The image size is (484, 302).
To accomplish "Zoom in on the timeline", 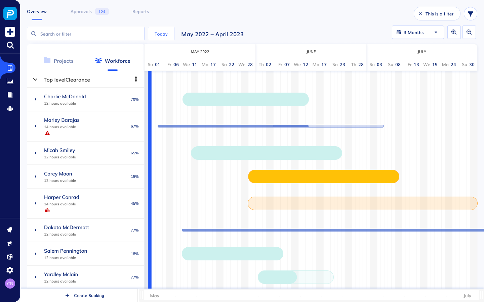I will pos(454,32).
